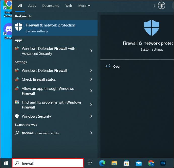174x168 pixels.
Task: Expand chevron next to Windows Defender Firewall
Action: pyautogui.click(x=91, y=70)
